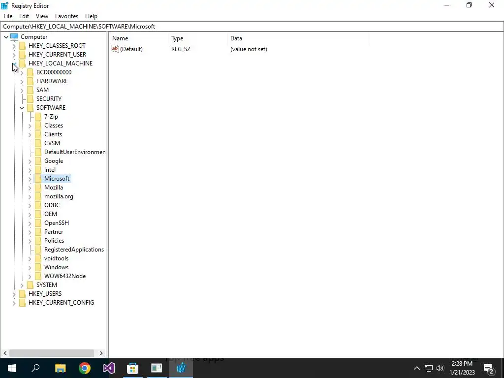The width and height of the screenshot is (504, 378).
Task: Select the voidtools key
Action: point(56,258)
